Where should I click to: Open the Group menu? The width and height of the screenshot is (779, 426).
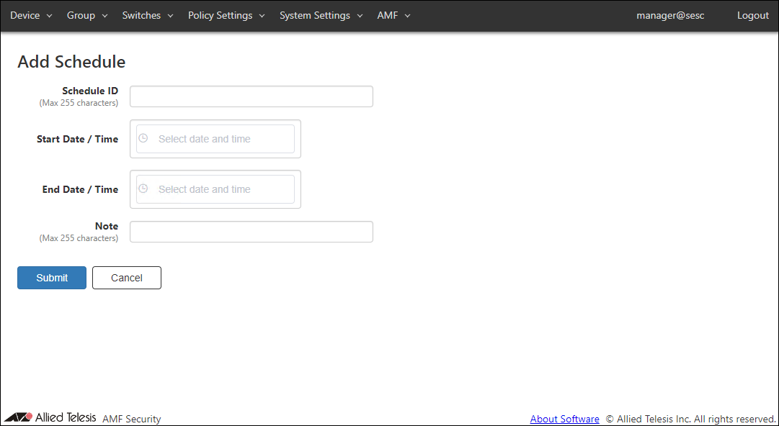click(x=86, y=15)
